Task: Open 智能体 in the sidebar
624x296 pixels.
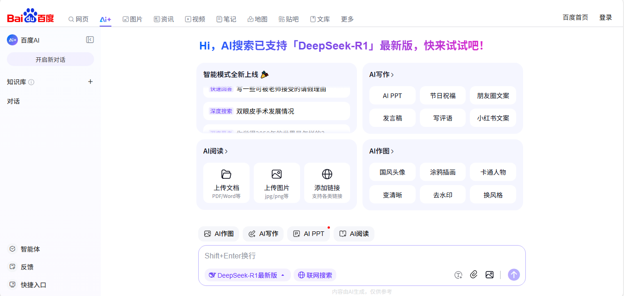Action: coord(25,249)
